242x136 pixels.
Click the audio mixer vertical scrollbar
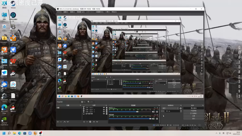[159, 115]
